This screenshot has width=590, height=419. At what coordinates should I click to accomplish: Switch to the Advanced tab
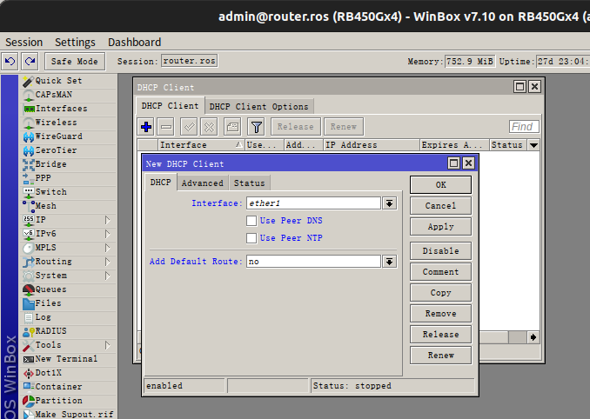click(203, 183)
